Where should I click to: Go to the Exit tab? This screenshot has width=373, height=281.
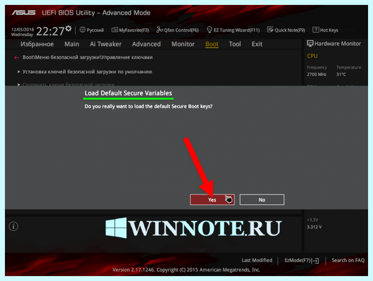(x=257, y=44)
